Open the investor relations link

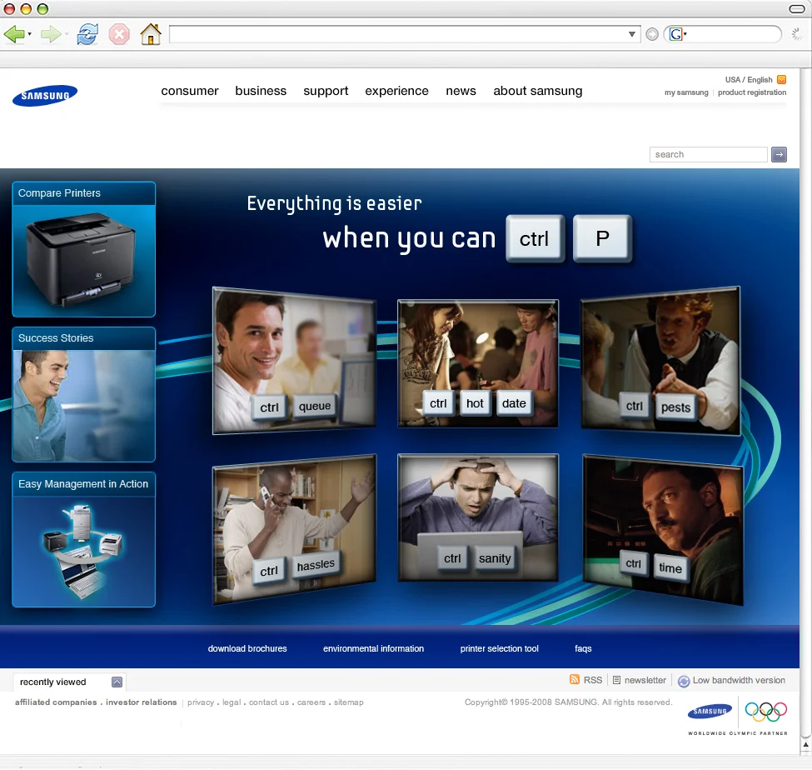coord(142,702)
